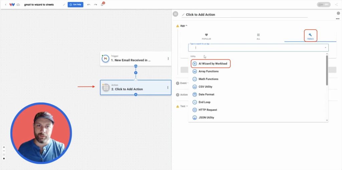Image resolution: width=342 pixels, height=170 pixels.
Task: Click the scroll down arrow in app list
Action: coord(327,120)
